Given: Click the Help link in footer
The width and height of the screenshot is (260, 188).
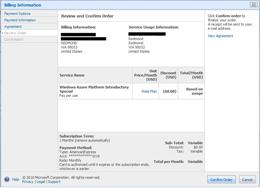Looking at the screenshot, I should pyautogui.click(x=16, y=179).
